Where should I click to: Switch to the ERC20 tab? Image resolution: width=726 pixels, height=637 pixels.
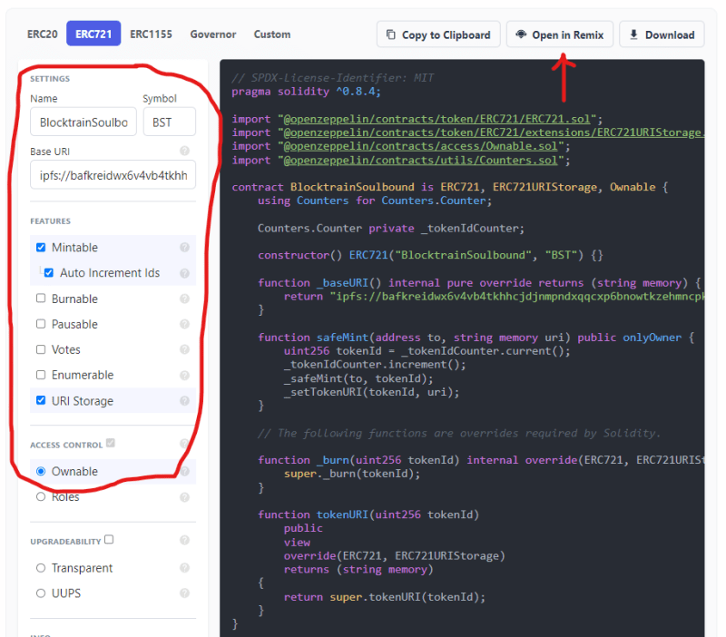click(42, 34)
